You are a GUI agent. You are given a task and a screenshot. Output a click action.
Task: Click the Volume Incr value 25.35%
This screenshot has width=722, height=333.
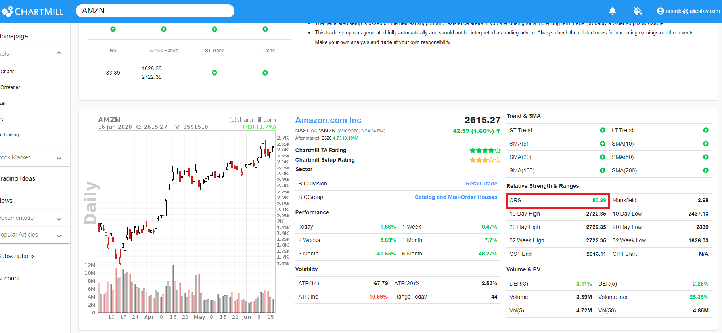coord(699,297)
